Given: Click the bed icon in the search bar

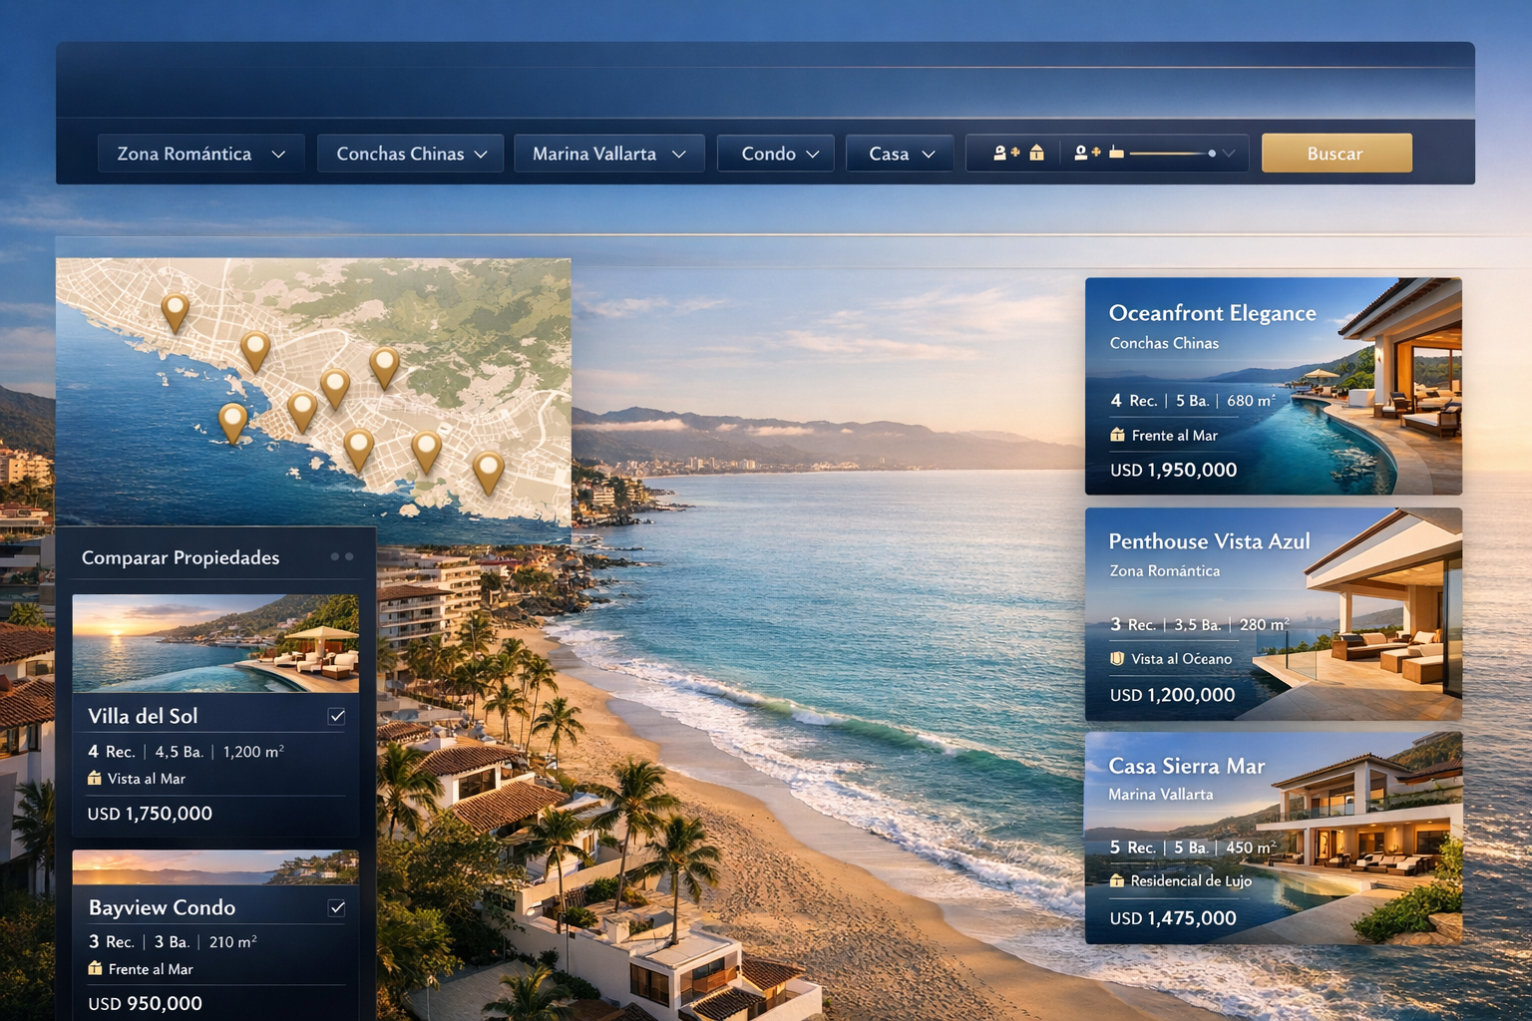Looking at the screenshot, I should coord(1117,153).
